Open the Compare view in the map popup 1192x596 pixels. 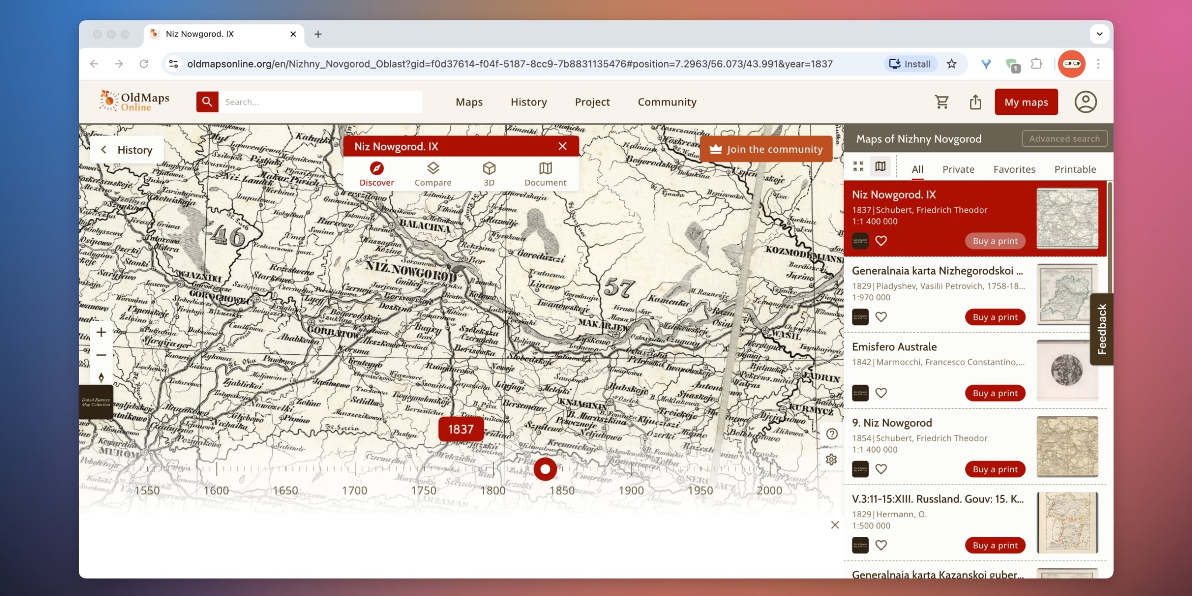coord(433,174)
